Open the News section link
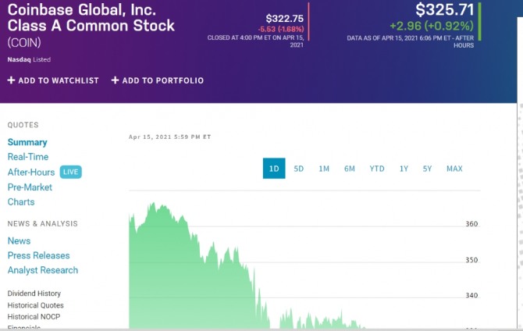The width and height of the screenshot is (523, 331). coord(20,241)
